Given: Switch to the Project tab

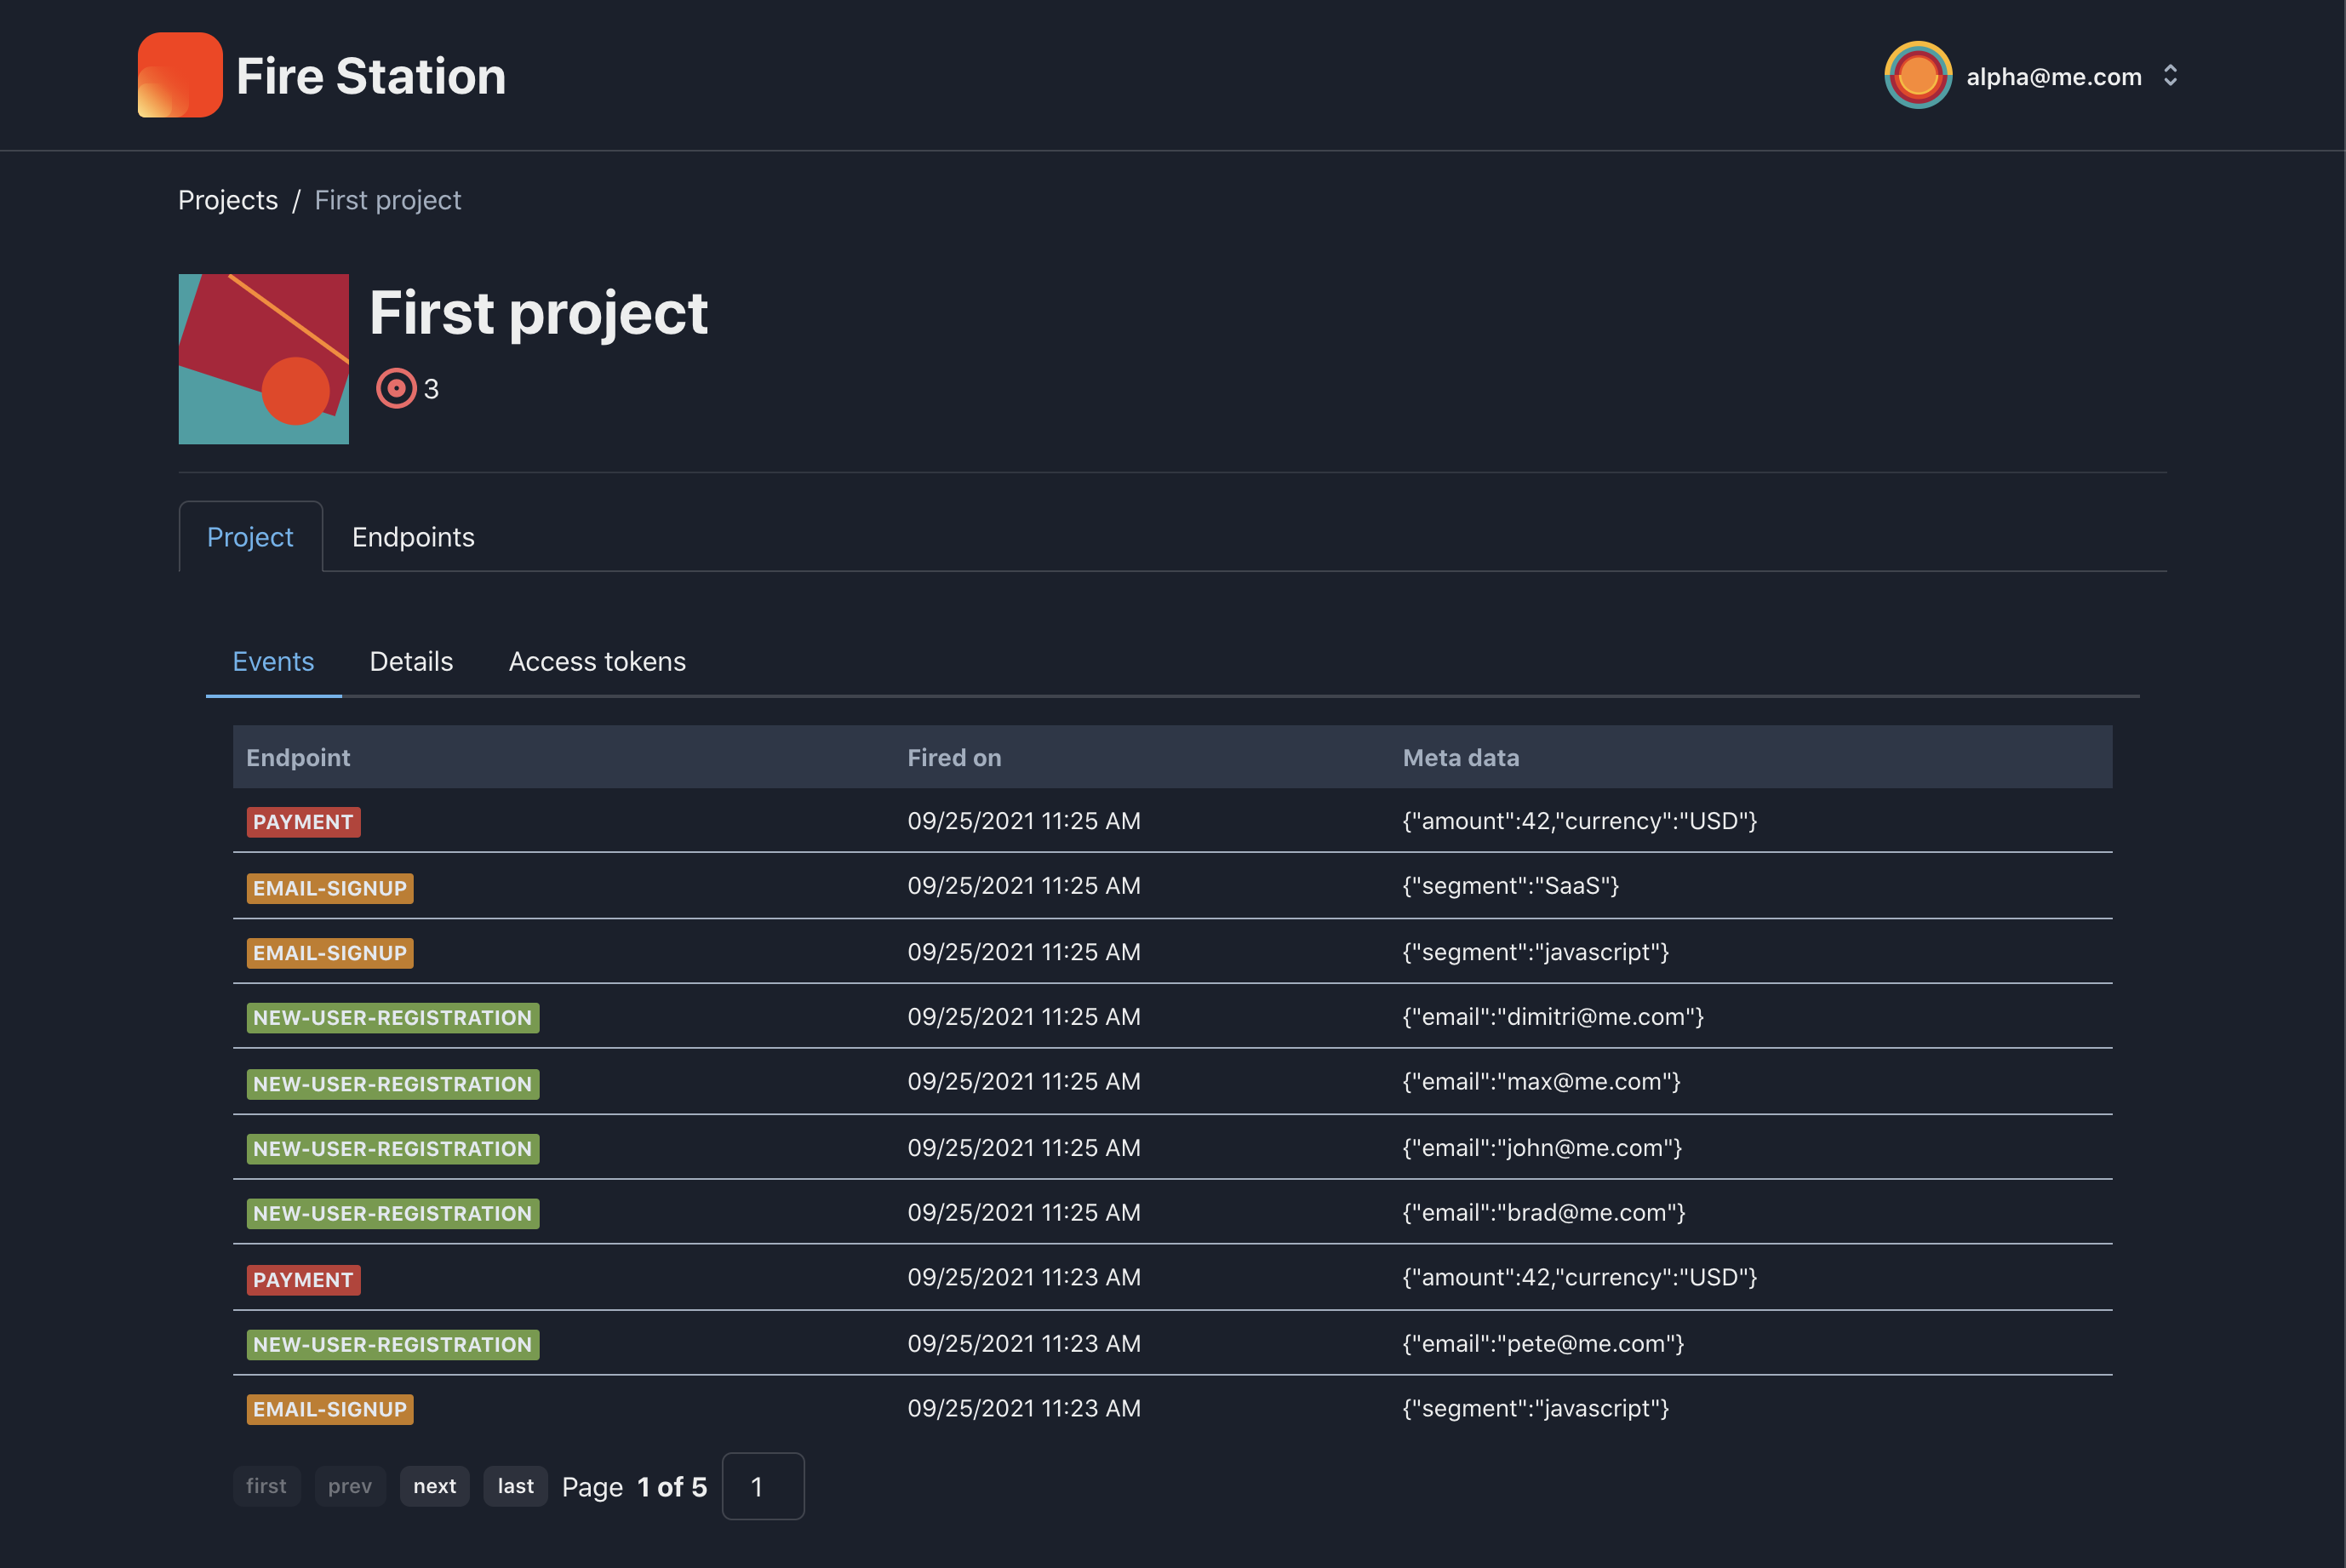Looking at the screenshot, I should (x=250, y=537).
